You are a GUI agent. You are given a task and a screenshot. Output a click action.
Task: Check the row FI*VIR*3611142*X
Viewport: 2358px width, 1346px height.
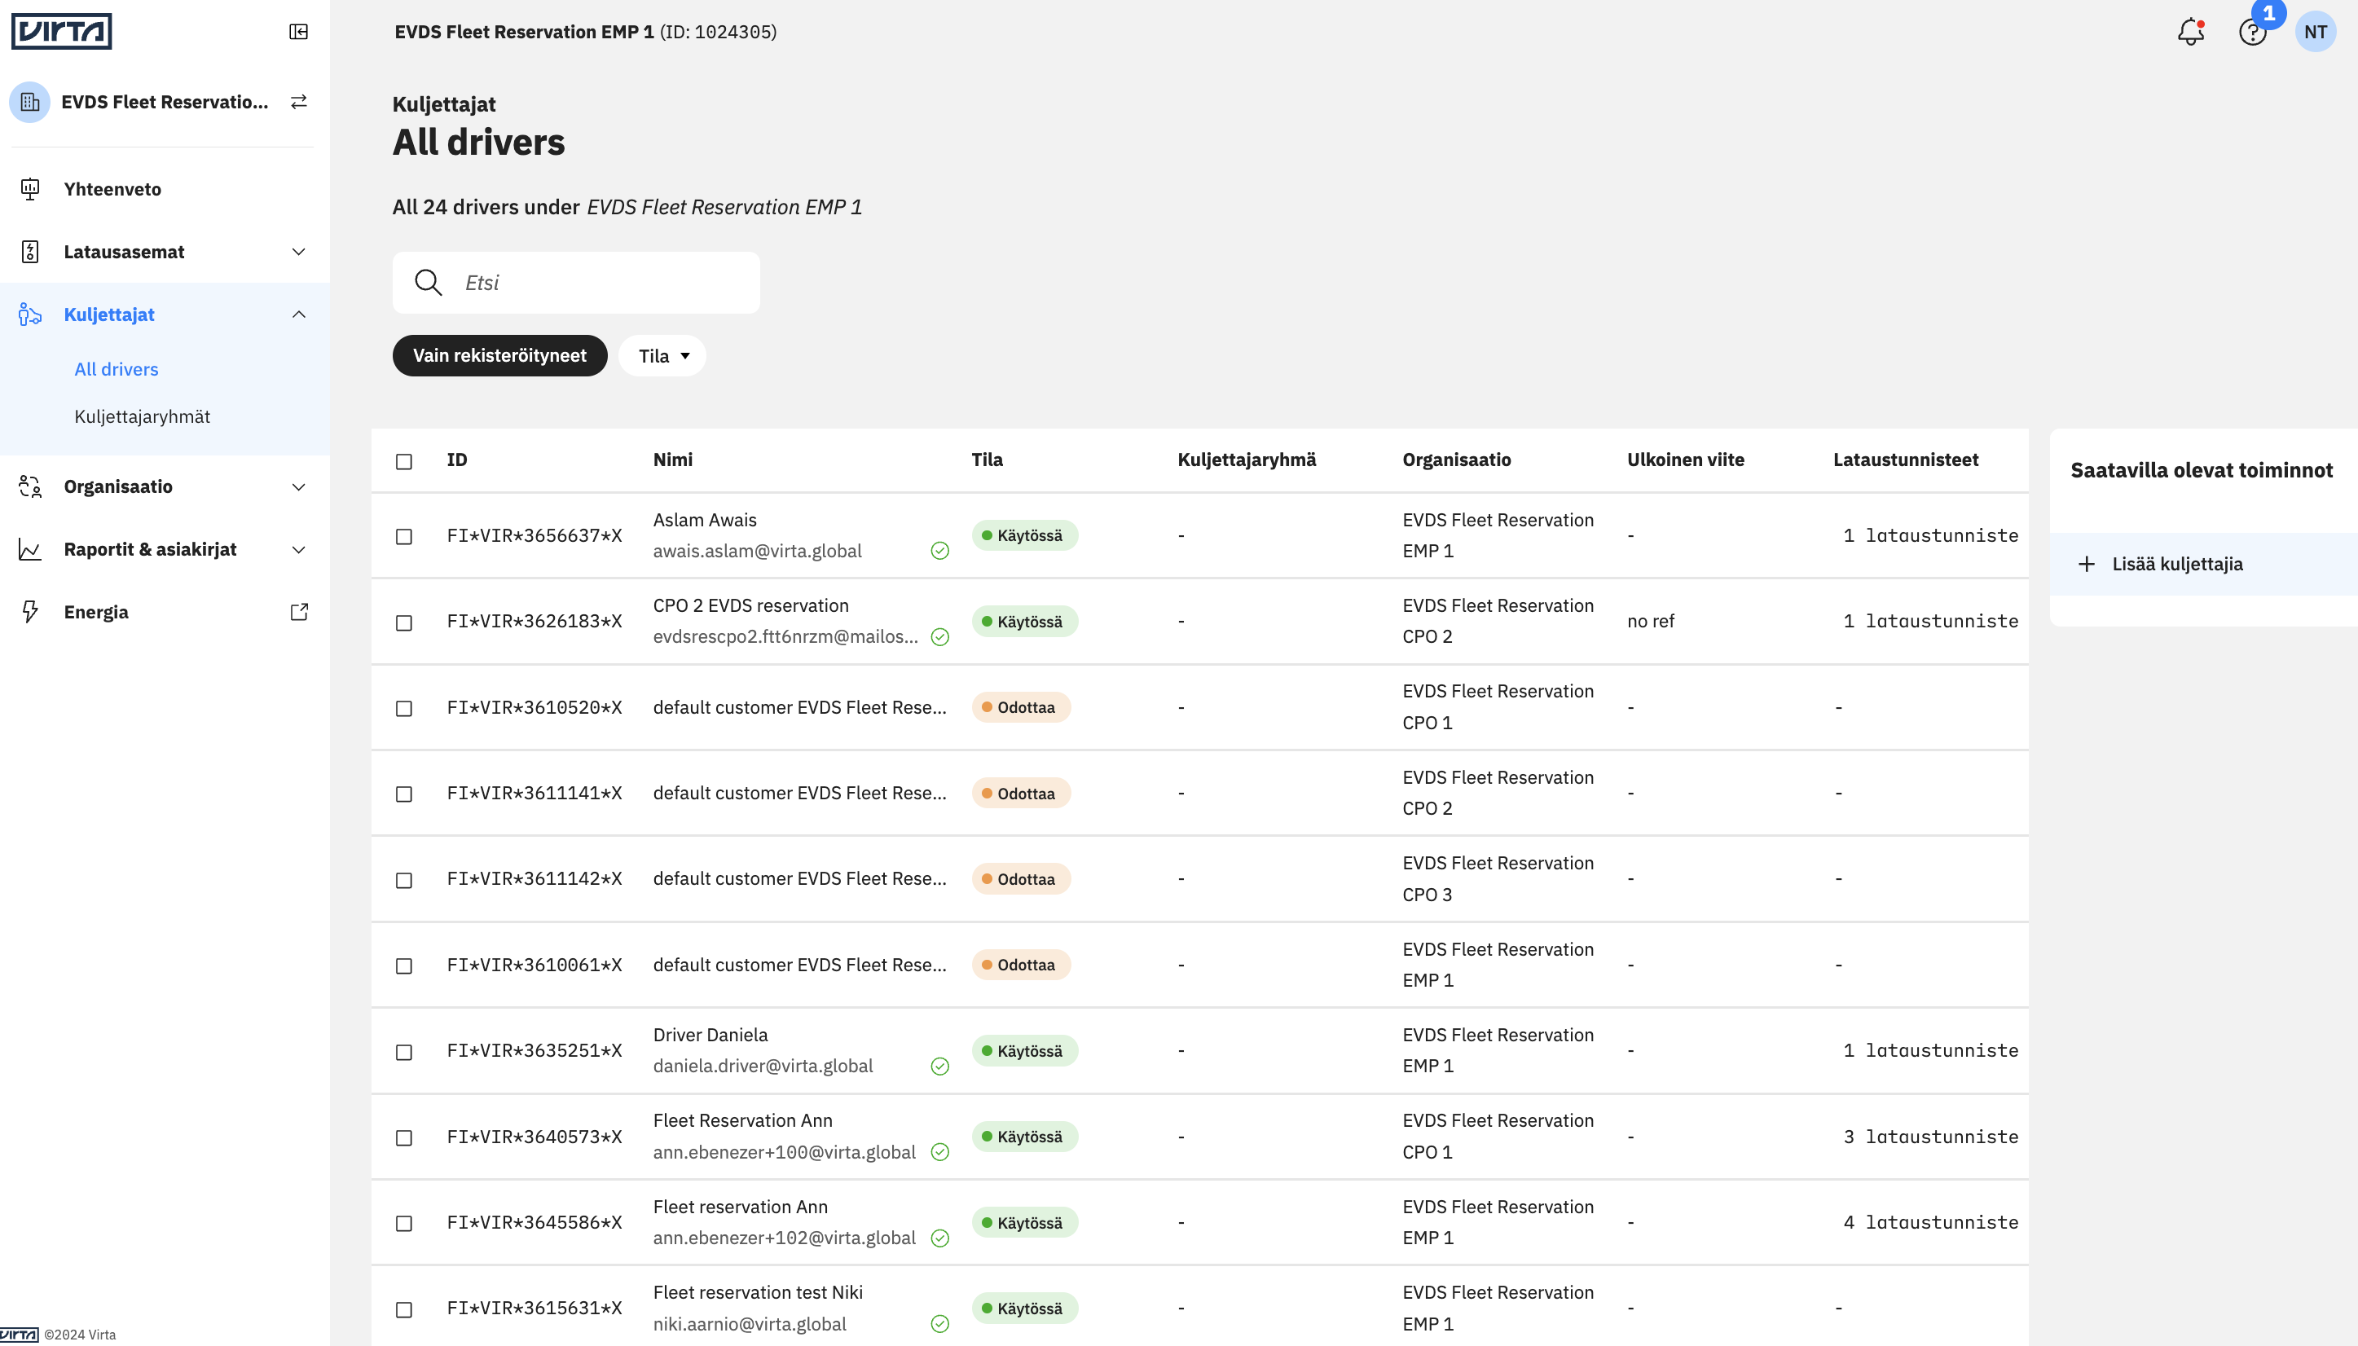click(x=404, y=880)
